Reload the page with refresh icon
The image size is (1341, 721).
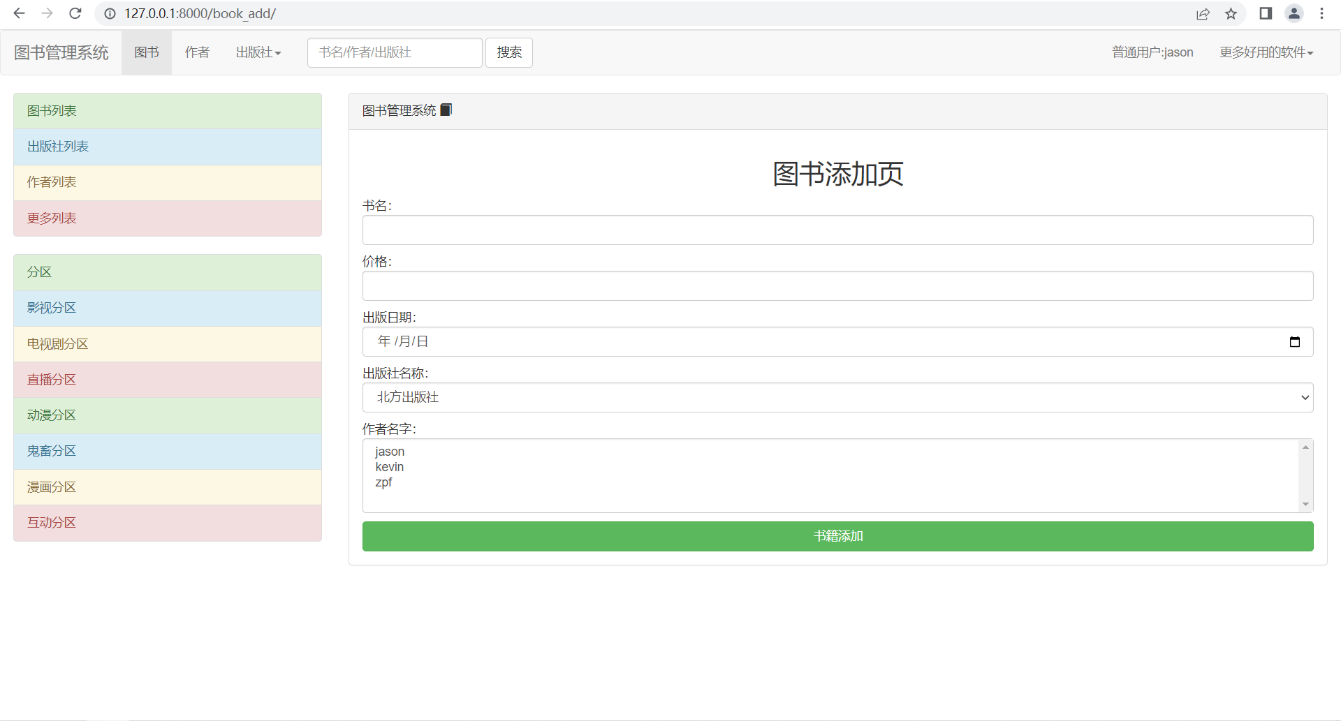coord(75,13)
